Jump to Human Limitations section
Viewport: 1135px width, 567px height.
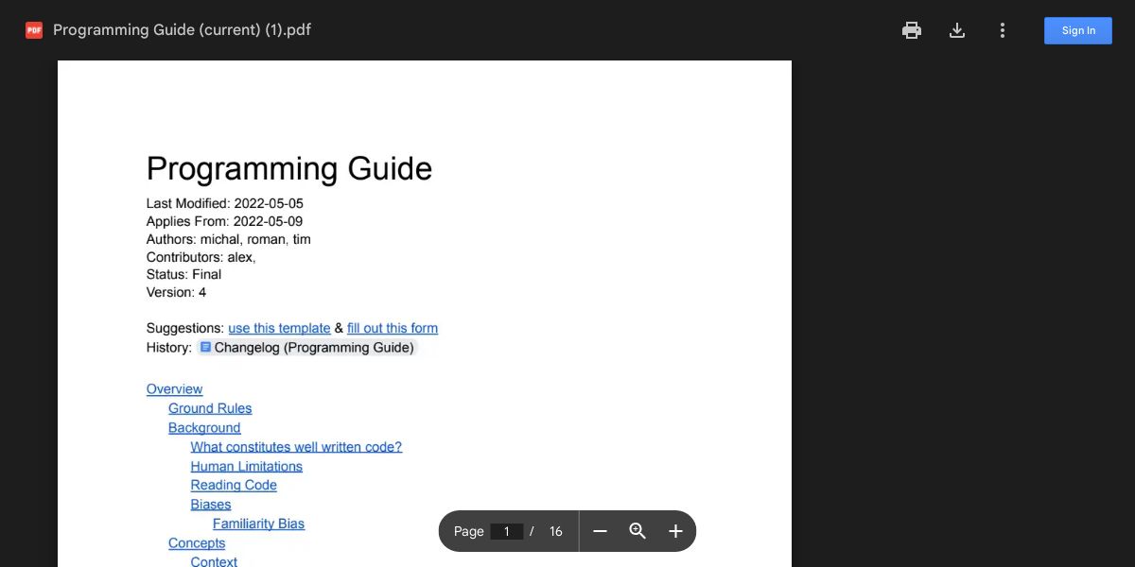247,466
